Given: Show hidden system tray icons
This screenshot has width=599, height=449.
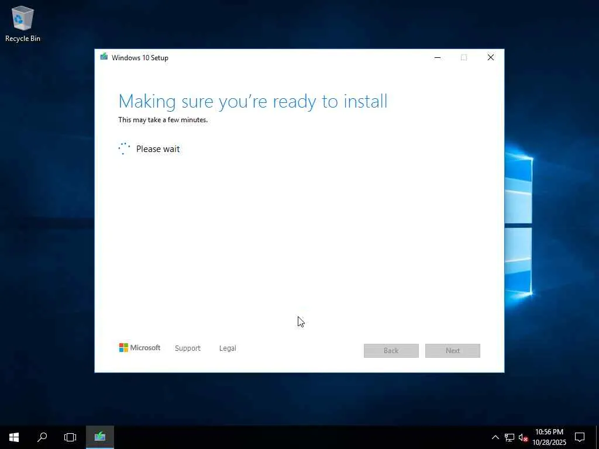Looking at the screenshot, I should tap(495, 437).
